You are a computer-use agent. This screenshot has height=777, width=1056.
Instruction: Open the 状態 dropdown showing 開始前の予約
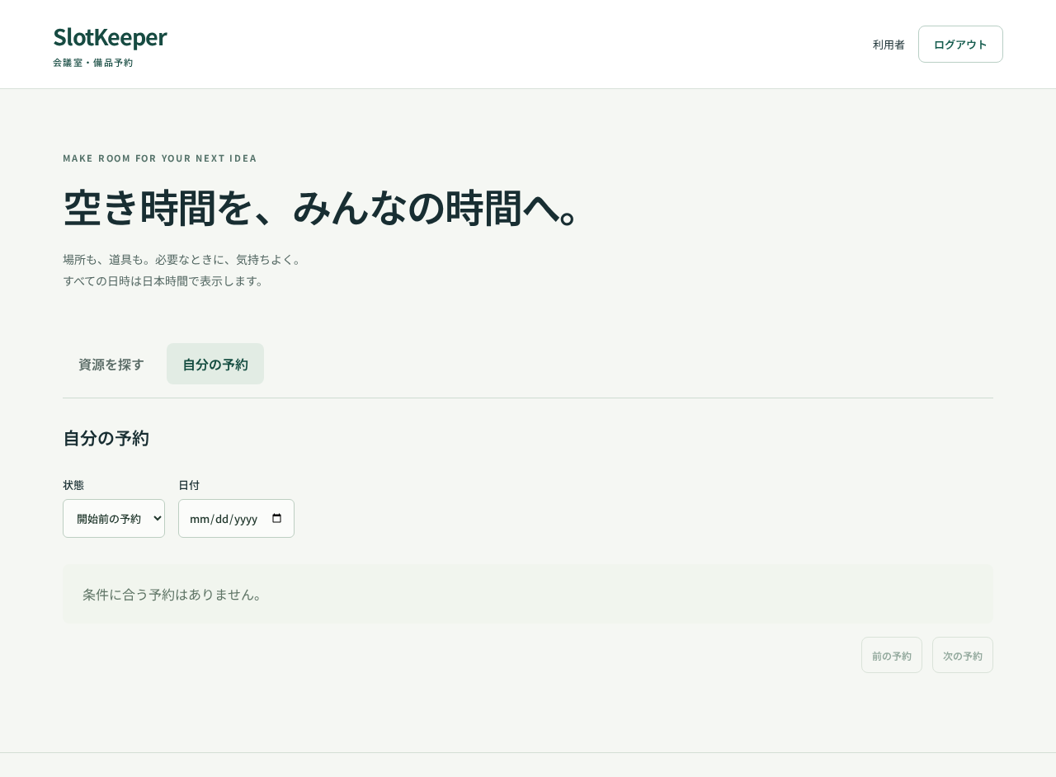click(114, 519)
